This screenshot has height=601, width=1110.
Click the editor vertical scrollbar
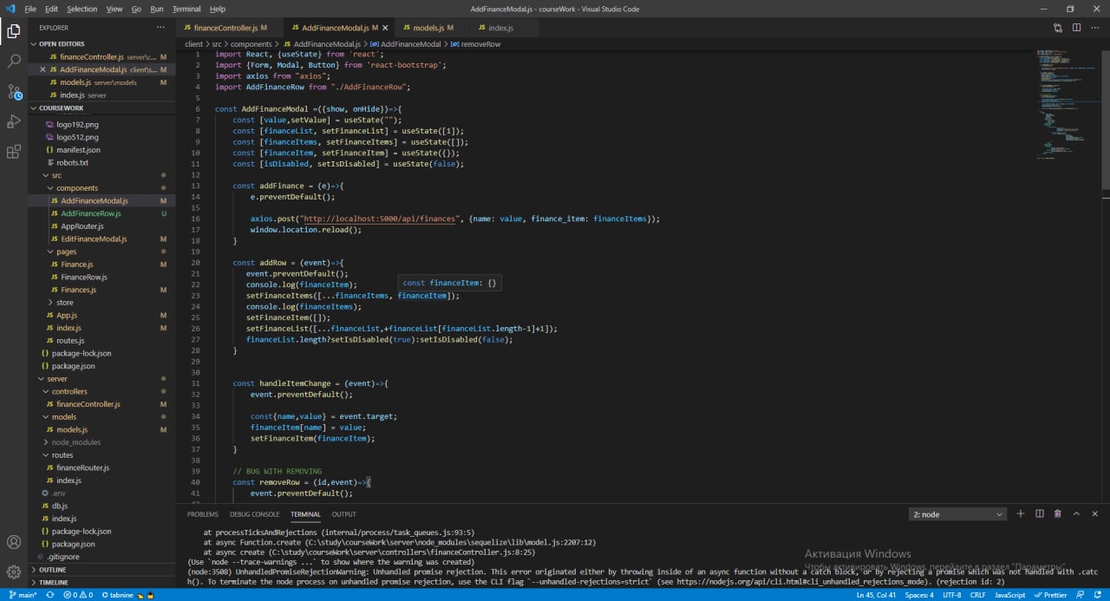coord(1106,119)
